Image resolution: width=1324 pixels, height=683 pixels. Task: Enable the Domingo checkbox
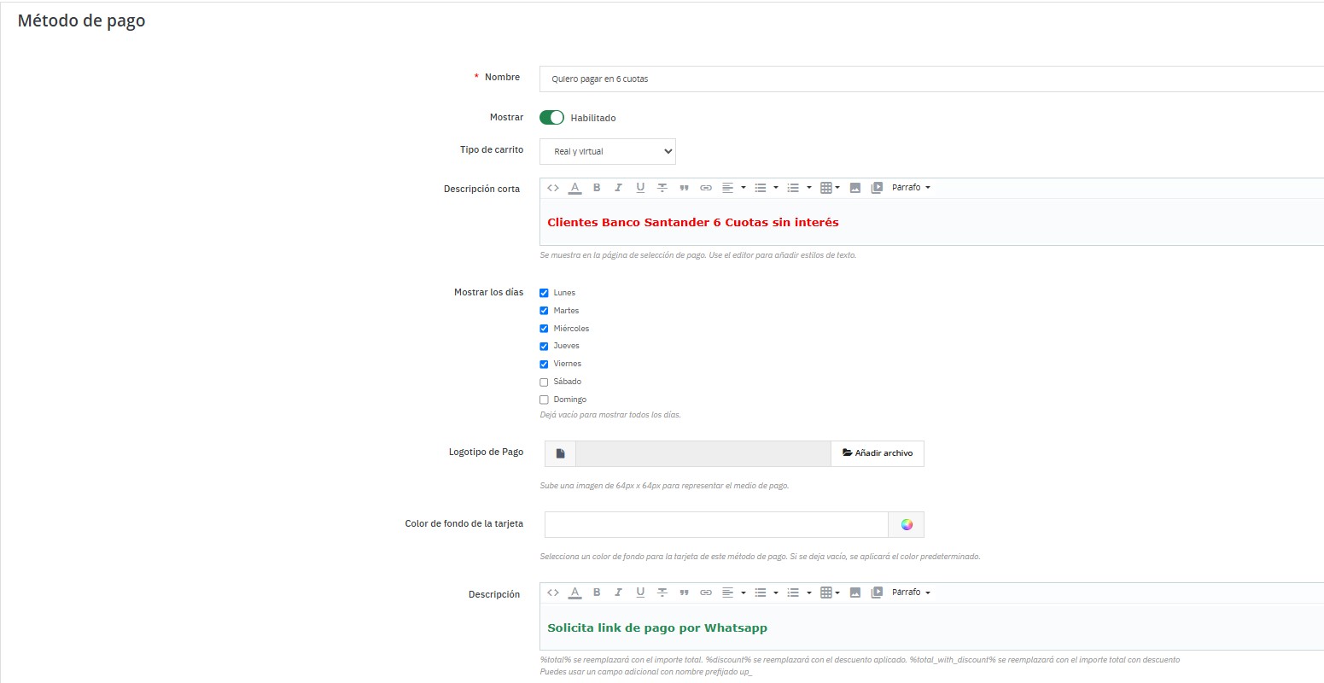[544, 400]
